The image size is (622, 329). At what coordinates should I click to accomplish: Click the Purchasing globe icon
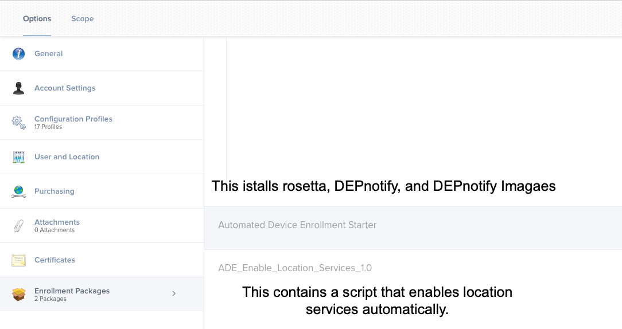(18, 191)
